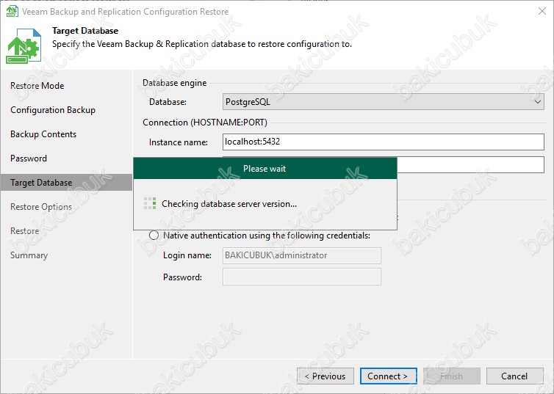Go to Restore Options step
This screenshot has width=554, height=394.
[x=41, y=207]
